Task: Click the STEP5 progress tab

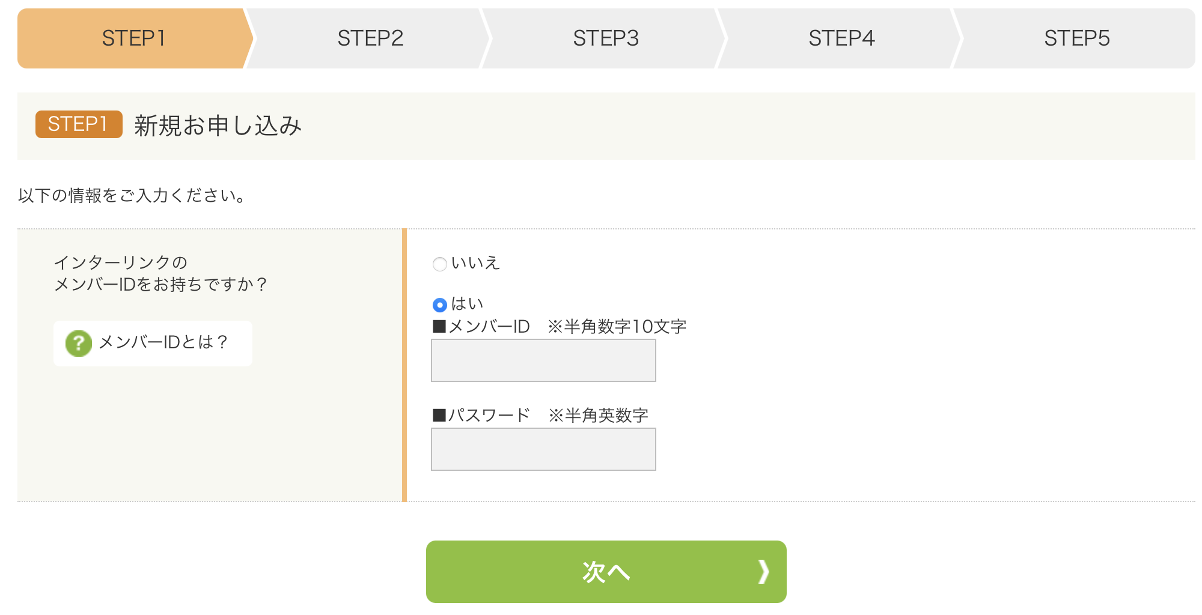Action: pos(1077,38)
